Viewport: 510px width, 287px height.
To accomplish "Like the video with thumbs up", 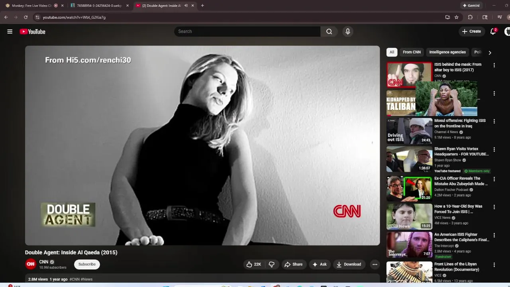I will (253, 264).
